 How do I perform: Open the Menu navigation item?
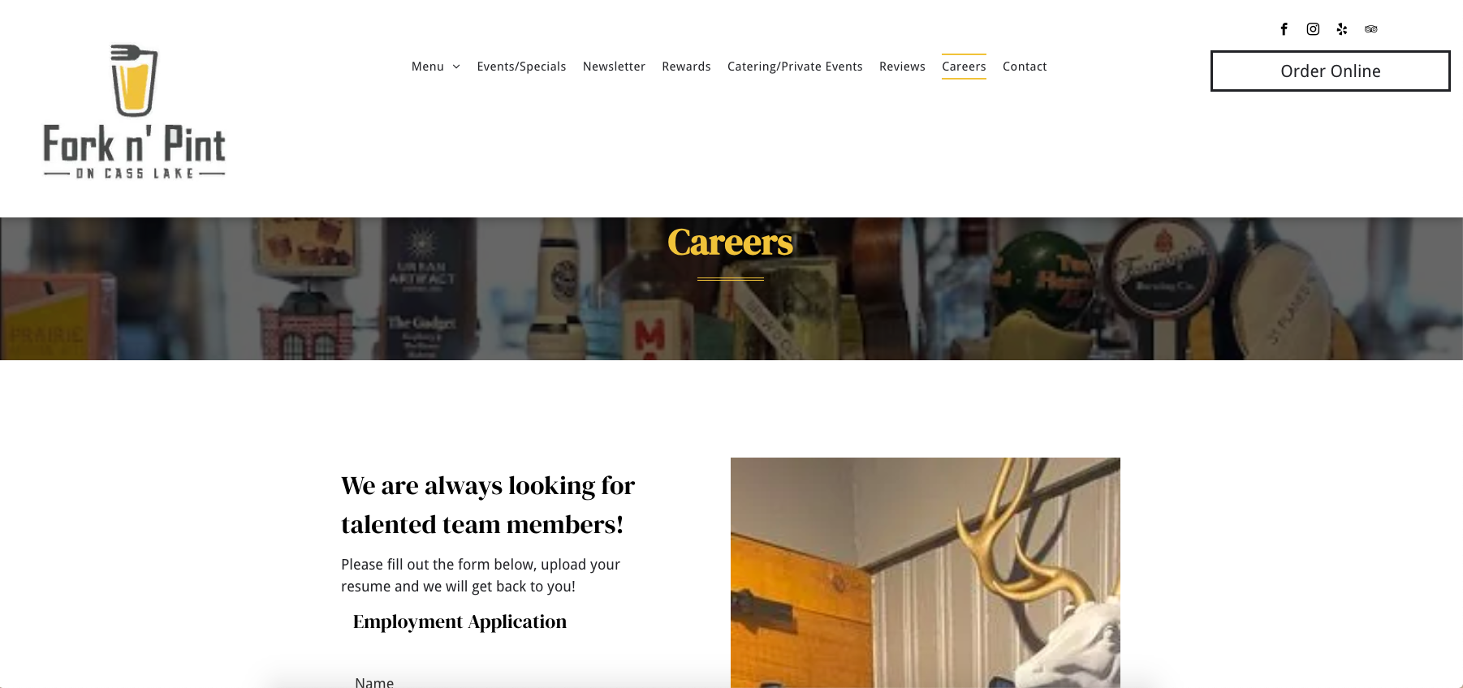[428, 67]
